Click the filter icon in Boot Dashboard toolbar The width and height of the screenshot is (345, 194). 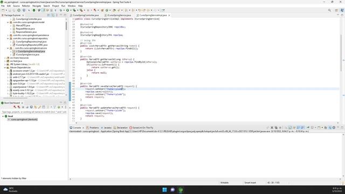(x=54, y=107)
